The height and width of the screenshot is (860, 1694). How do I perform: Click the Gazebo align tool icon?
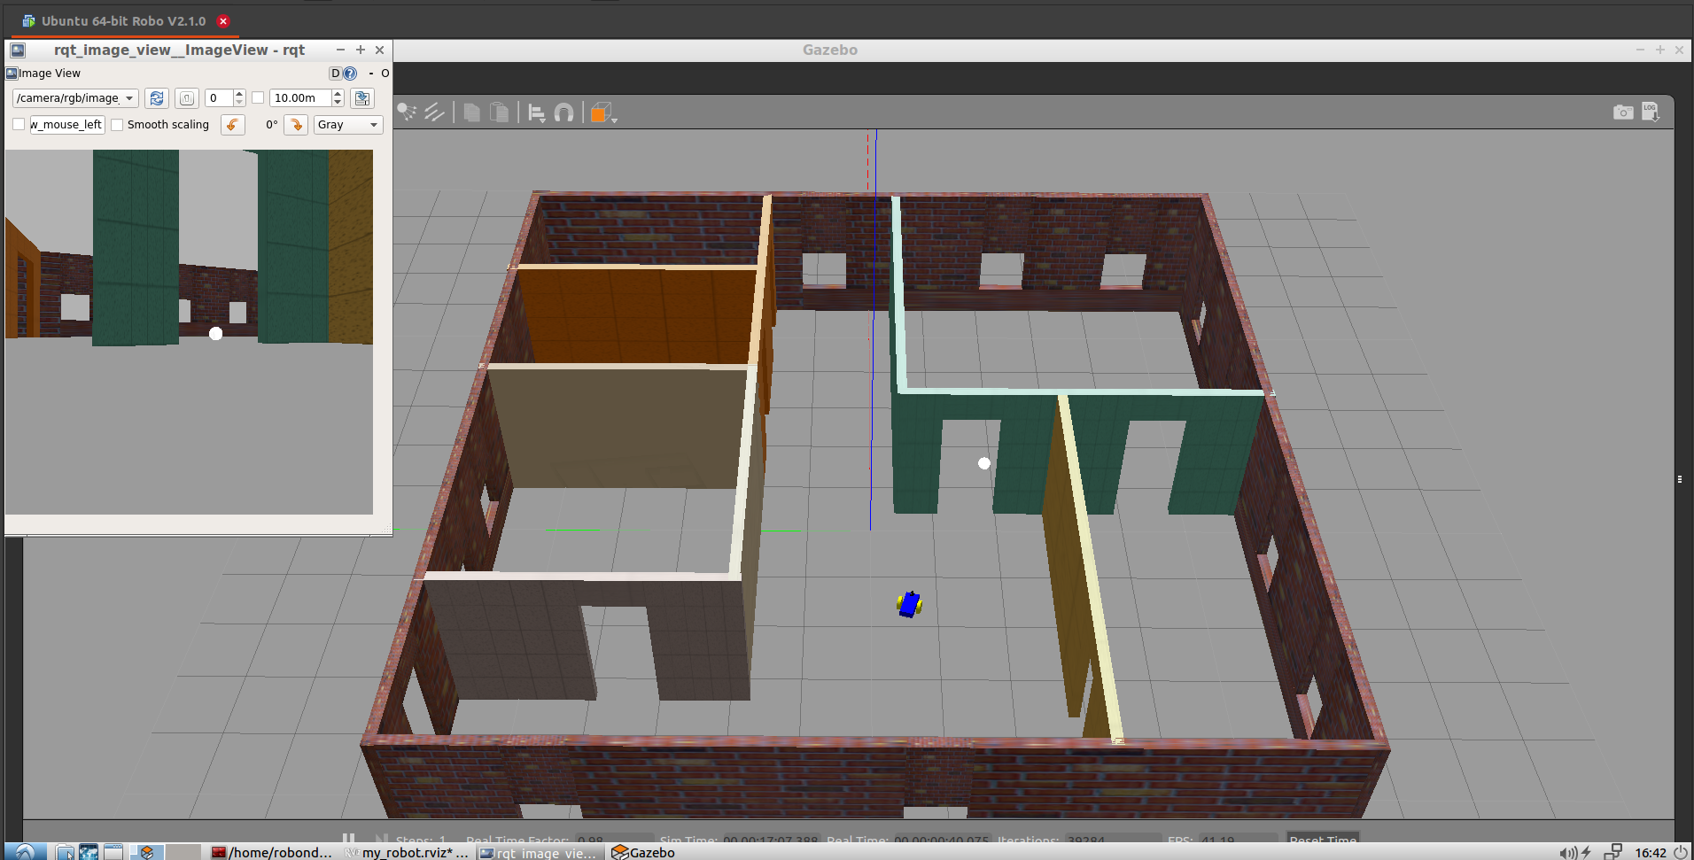(536, 112)
